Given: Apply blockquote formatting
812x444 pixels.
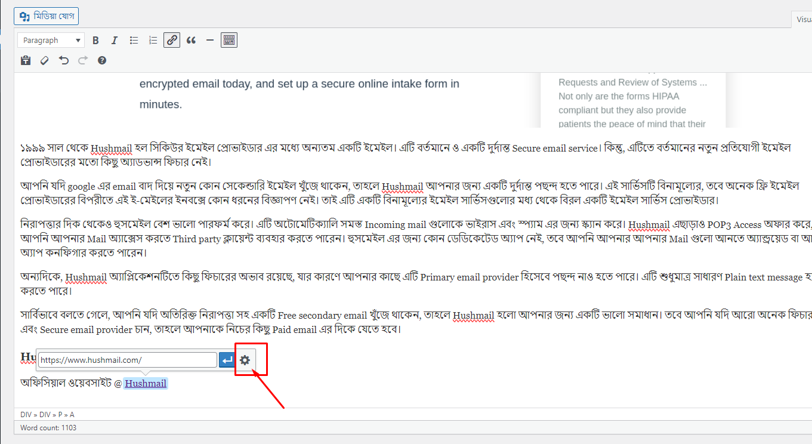Looking at the screenshot, I should pos(191,39).
